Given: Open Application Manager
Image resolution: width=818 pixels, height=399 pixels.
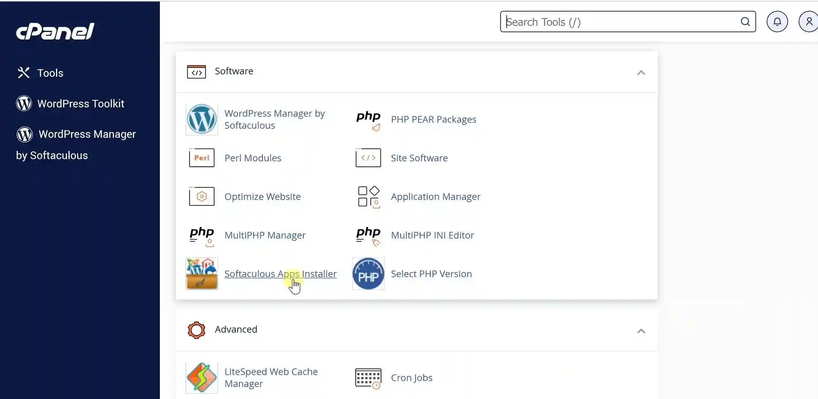Looking at the screenshot, I should coord(436,197).
